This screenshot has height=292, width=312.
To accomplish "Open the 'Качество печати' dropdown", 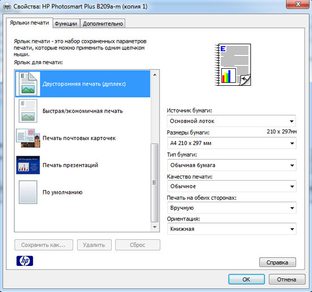I will [x=231, y=186].
